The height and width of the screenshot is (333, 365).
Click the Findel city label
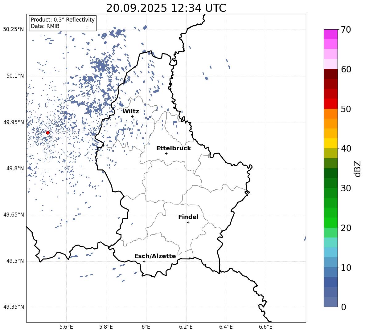coord(188,217)
